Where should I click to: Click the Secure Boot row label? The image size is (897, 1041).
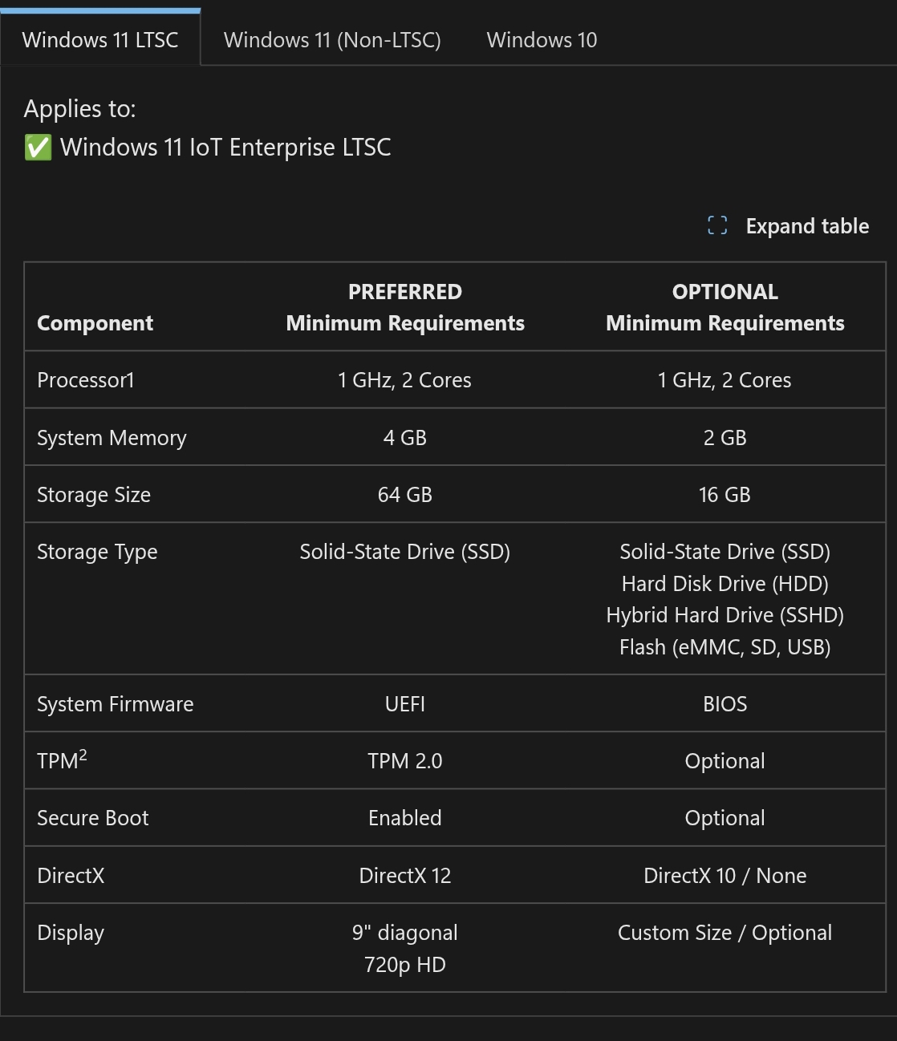pos(93,818)
